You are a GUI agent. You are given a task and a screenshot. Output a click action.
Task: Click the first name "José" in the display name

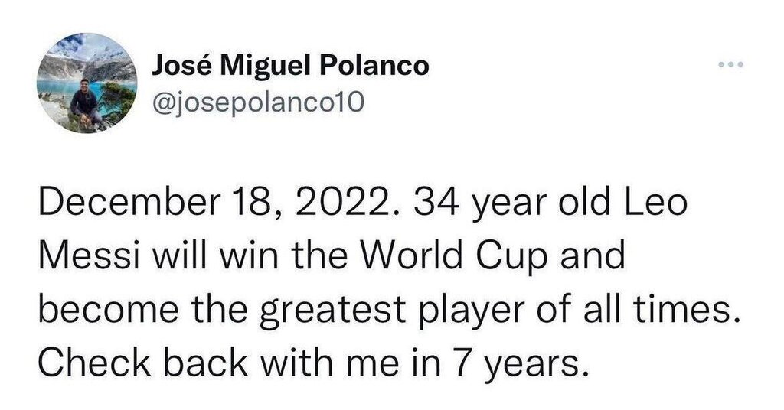click(x=182, y=66)
